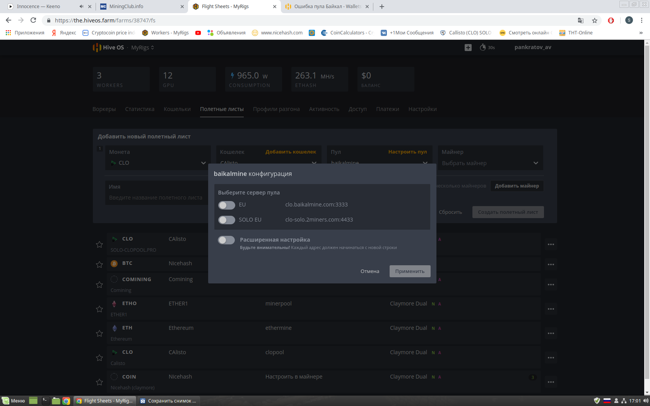Viewport: 650px width, 406px height.
Task: Star the COMINING flight sheet
Action: (x=99, y=285)
